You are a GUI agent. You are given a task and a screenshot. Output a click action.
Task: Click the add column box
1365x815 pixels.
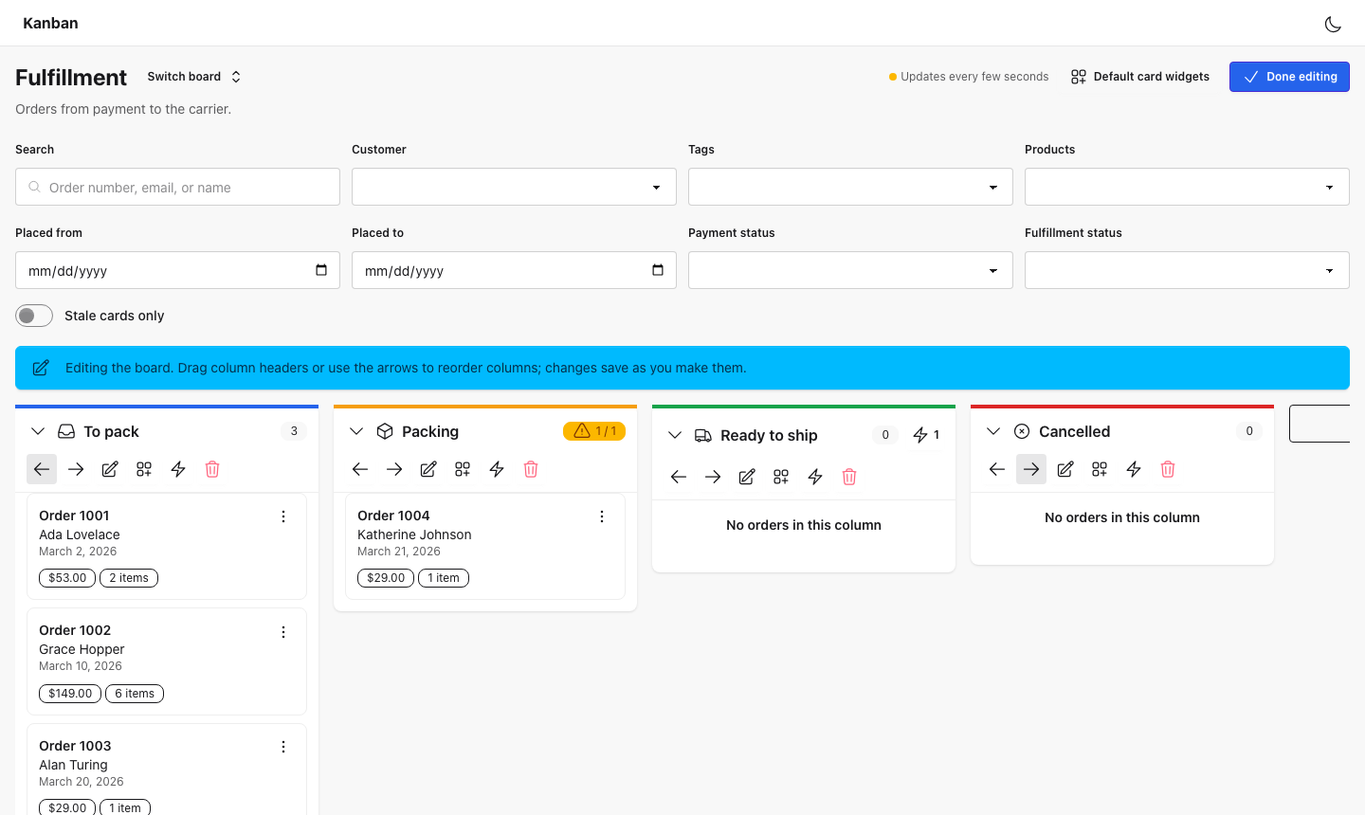click(x=1319, y=424)
